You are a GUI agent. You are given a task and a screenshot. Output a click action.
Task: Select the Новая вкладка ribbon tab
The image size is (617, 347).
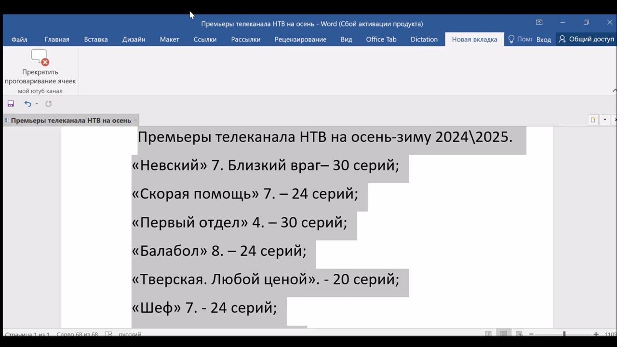click(474, 40)
